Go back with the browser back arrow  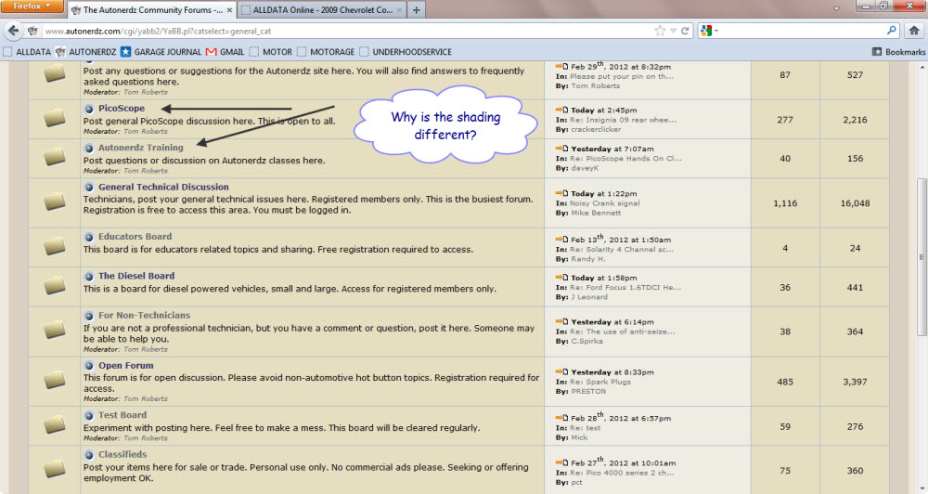(x=13, y=31)
